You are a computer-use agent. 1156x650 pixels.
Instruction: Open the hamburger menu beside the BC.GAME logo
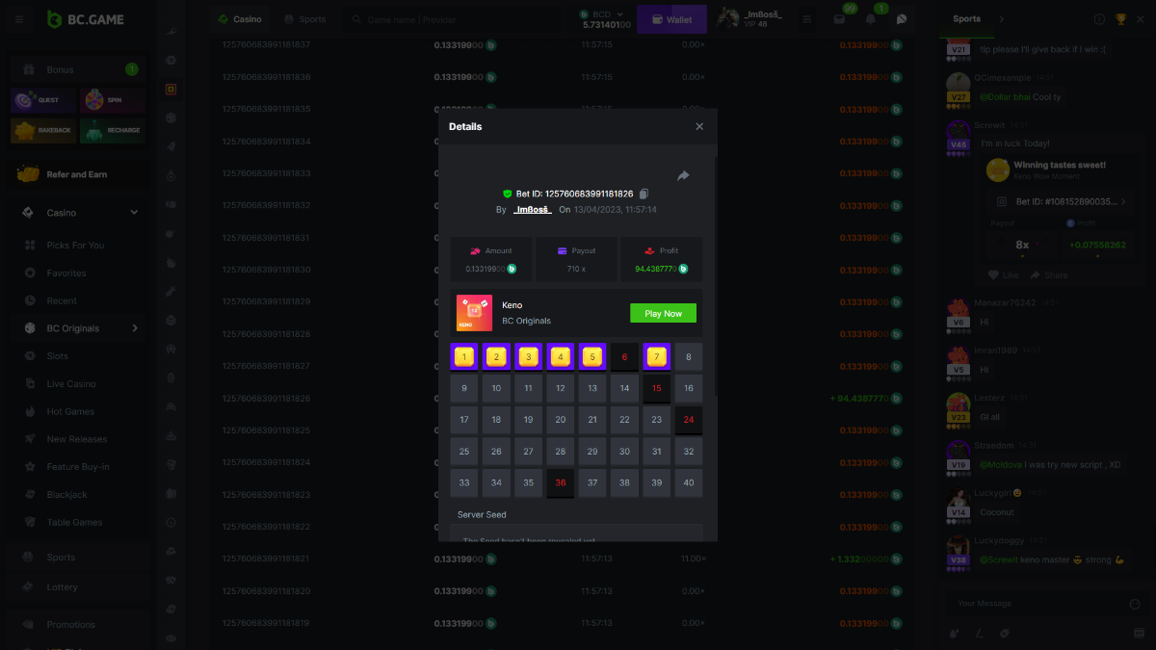(20, 19)
